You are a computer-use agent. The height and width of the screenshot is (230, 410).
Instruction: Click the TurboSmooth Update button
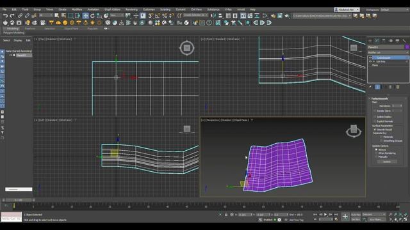(x=387, y=162)
